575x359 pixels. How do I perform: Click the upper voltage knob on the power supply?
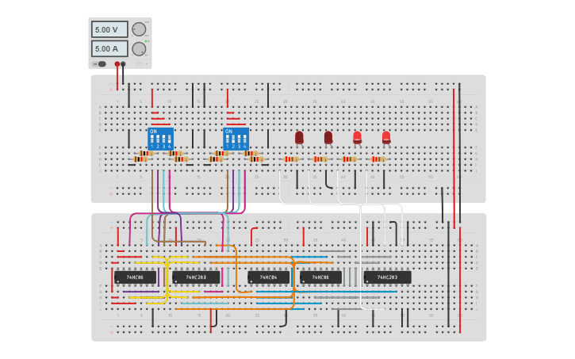tap(139, 29)
